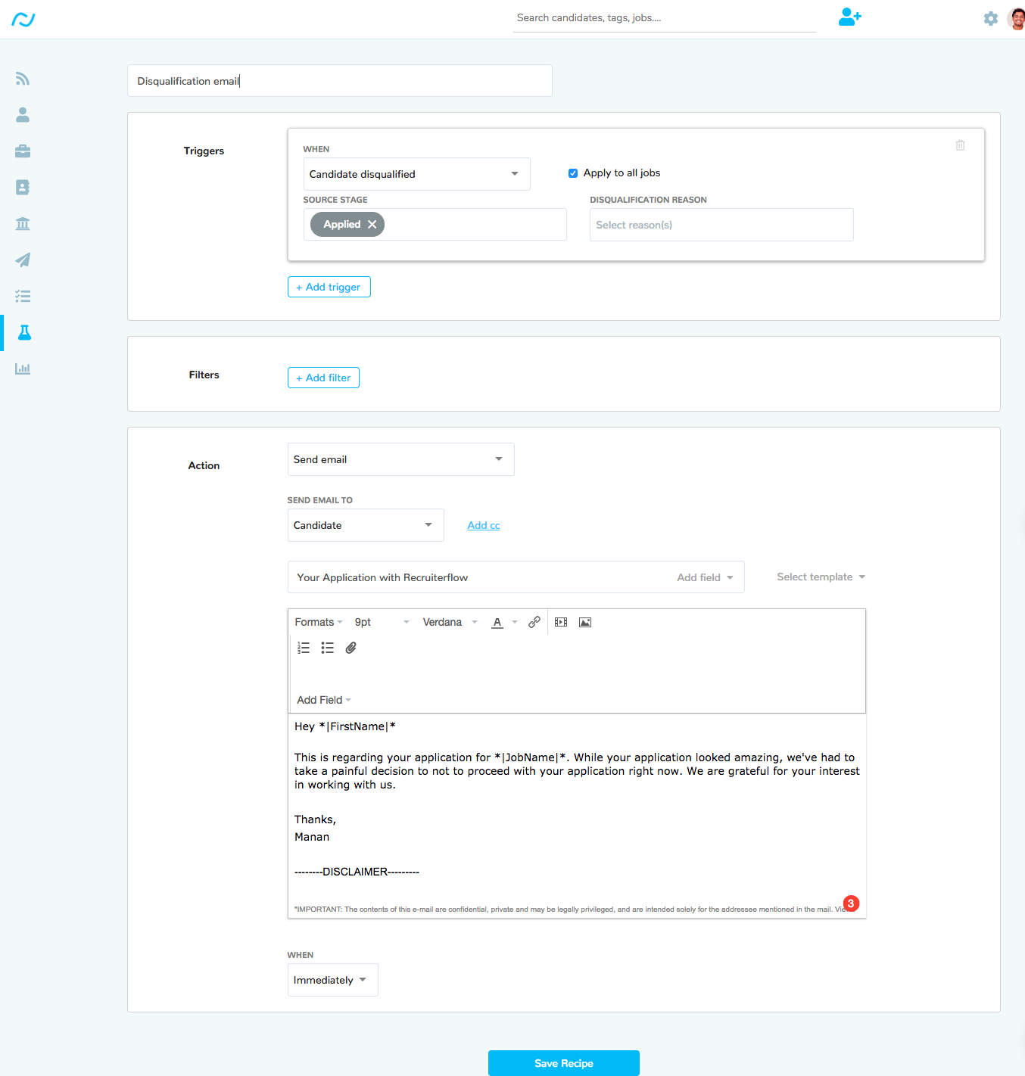1025x1076 pixels.
Task: Open settings gear in top bar
Action: (990, 19)
